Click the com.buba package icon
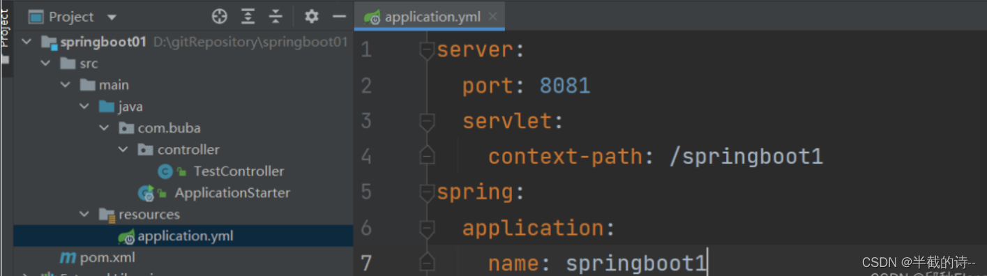The image size is (987, 276). (x=126, y=128)
